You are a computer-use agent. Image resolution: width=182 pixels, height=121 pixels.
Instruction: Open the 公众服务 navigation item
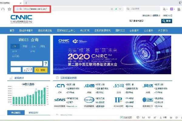pos(148,31)
